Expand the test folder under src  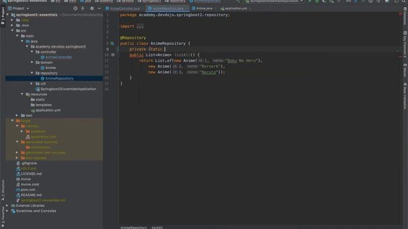click(x=17, y=115)
